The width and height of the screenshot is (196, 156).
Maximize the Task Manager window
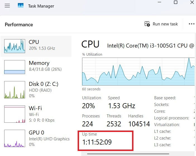(x=176, y=2)
